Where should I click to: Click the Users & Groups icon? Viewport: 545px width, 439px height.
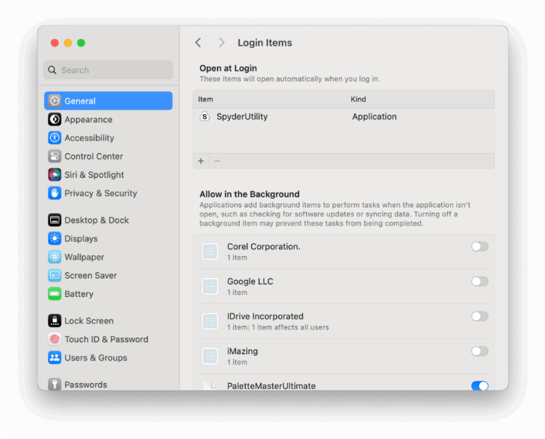point(54,357)
